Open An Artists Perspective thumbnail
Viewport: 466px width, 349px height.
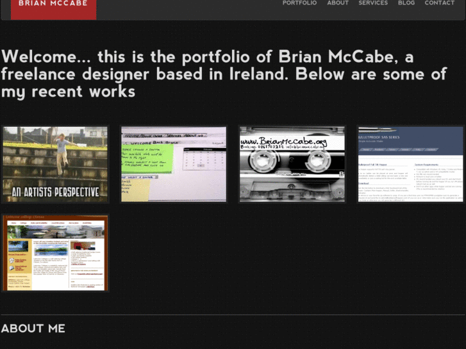pos(55,164)
